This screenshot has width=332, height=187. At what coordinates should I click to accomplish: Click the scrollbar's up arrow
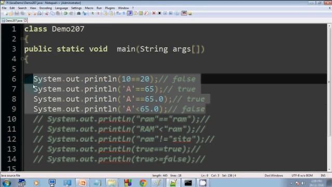click(329, 26)
